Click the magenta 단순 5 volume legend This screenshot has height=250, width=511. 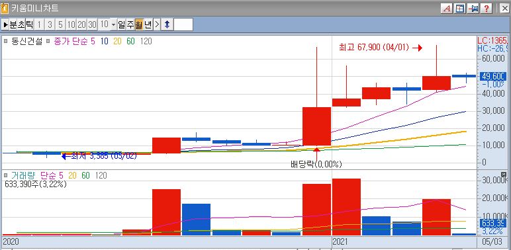[52, 176]
